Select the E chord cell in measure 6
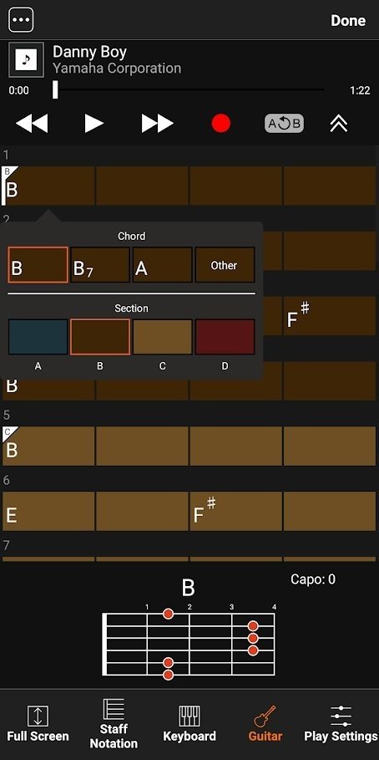The height and width of the screenshot is (760, 379). [x=49, y=512]
